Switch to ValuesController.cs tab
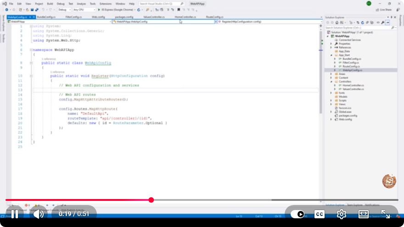 154,17
